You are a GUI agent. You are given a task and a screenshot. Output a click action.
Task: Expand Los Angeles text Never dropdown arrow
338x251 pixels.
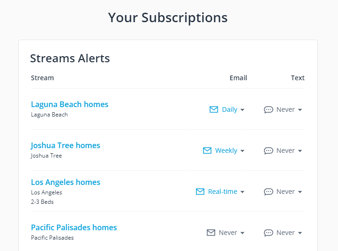point(300,192)
